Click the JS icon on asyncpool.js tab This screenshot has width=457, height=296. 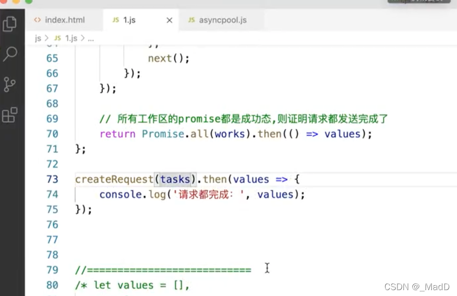pyautogui.click(x=191, y=20)
